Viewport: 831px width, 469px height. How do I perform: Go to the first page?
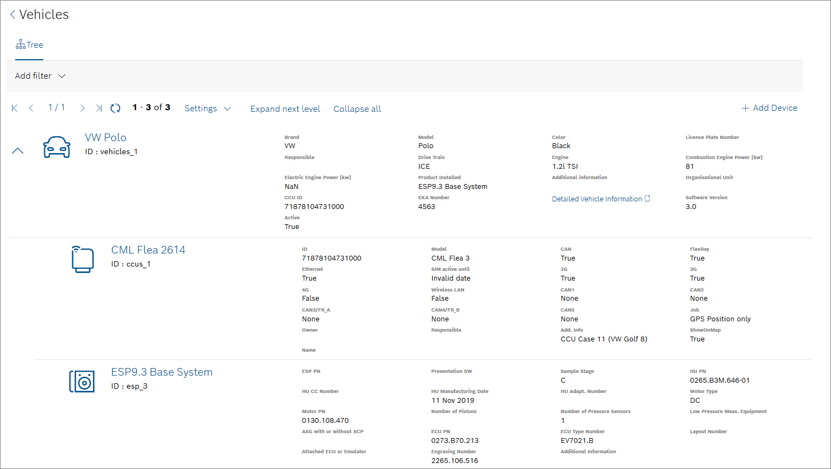(15, 109)
